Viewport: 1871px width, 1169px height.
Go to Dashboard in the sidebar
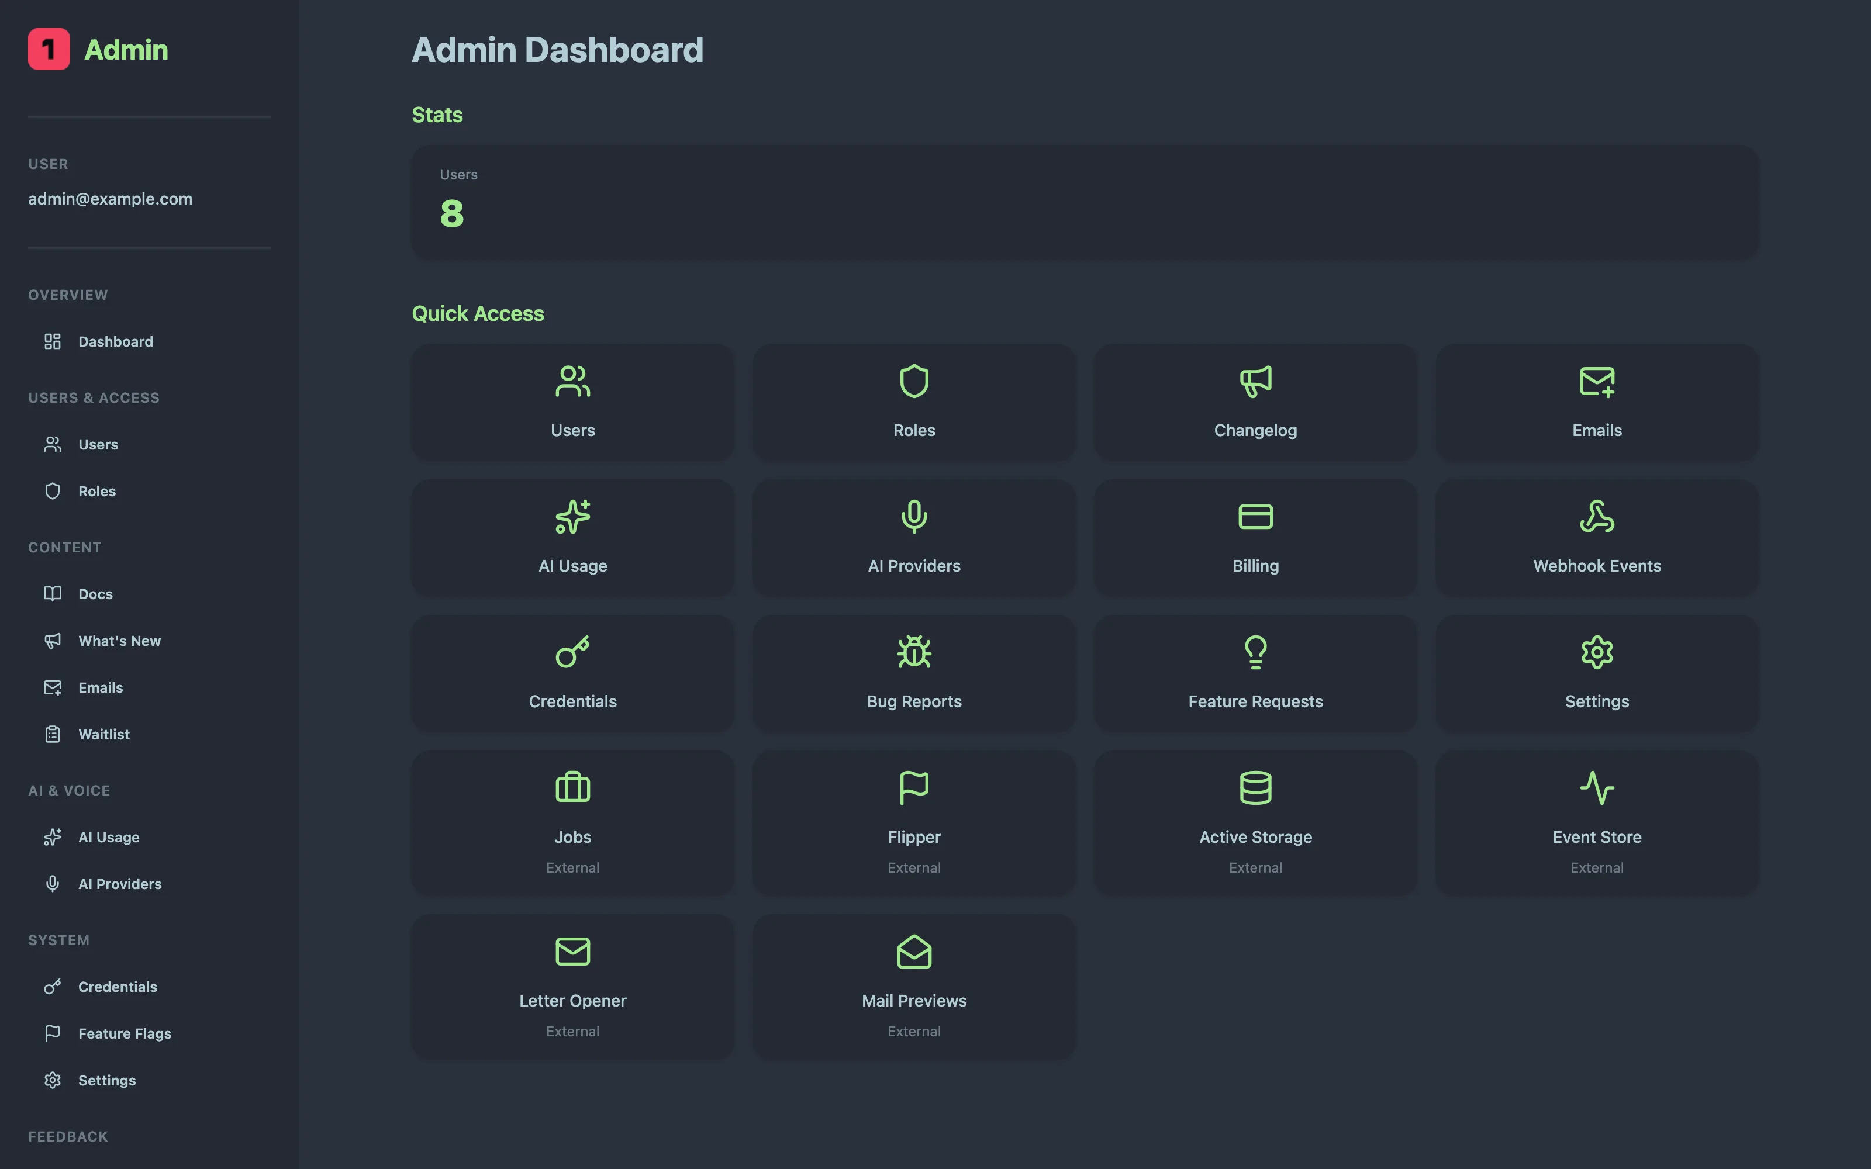click(x=115, y=342)
